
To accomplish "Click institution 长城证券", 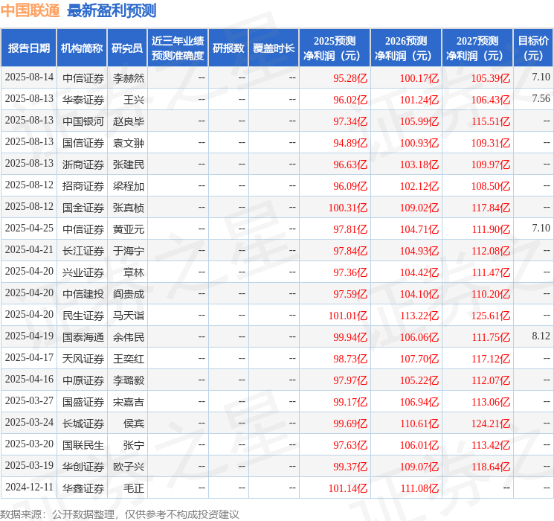I will point(83,423).
